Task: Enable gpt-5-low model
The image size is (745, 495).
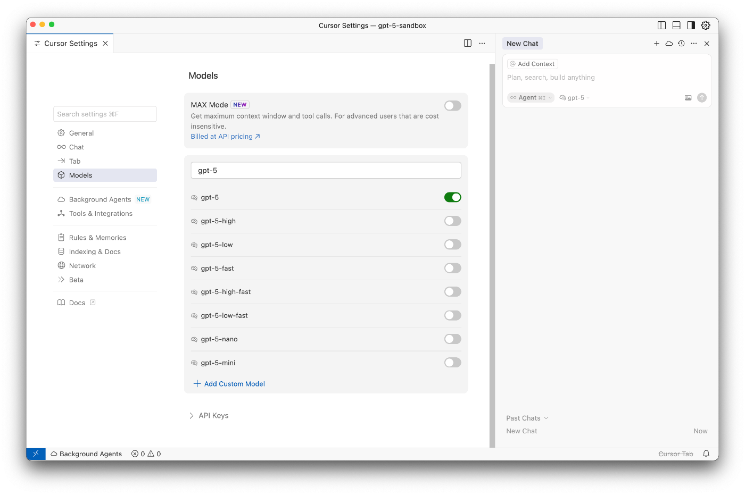Action: pos(453,245)
